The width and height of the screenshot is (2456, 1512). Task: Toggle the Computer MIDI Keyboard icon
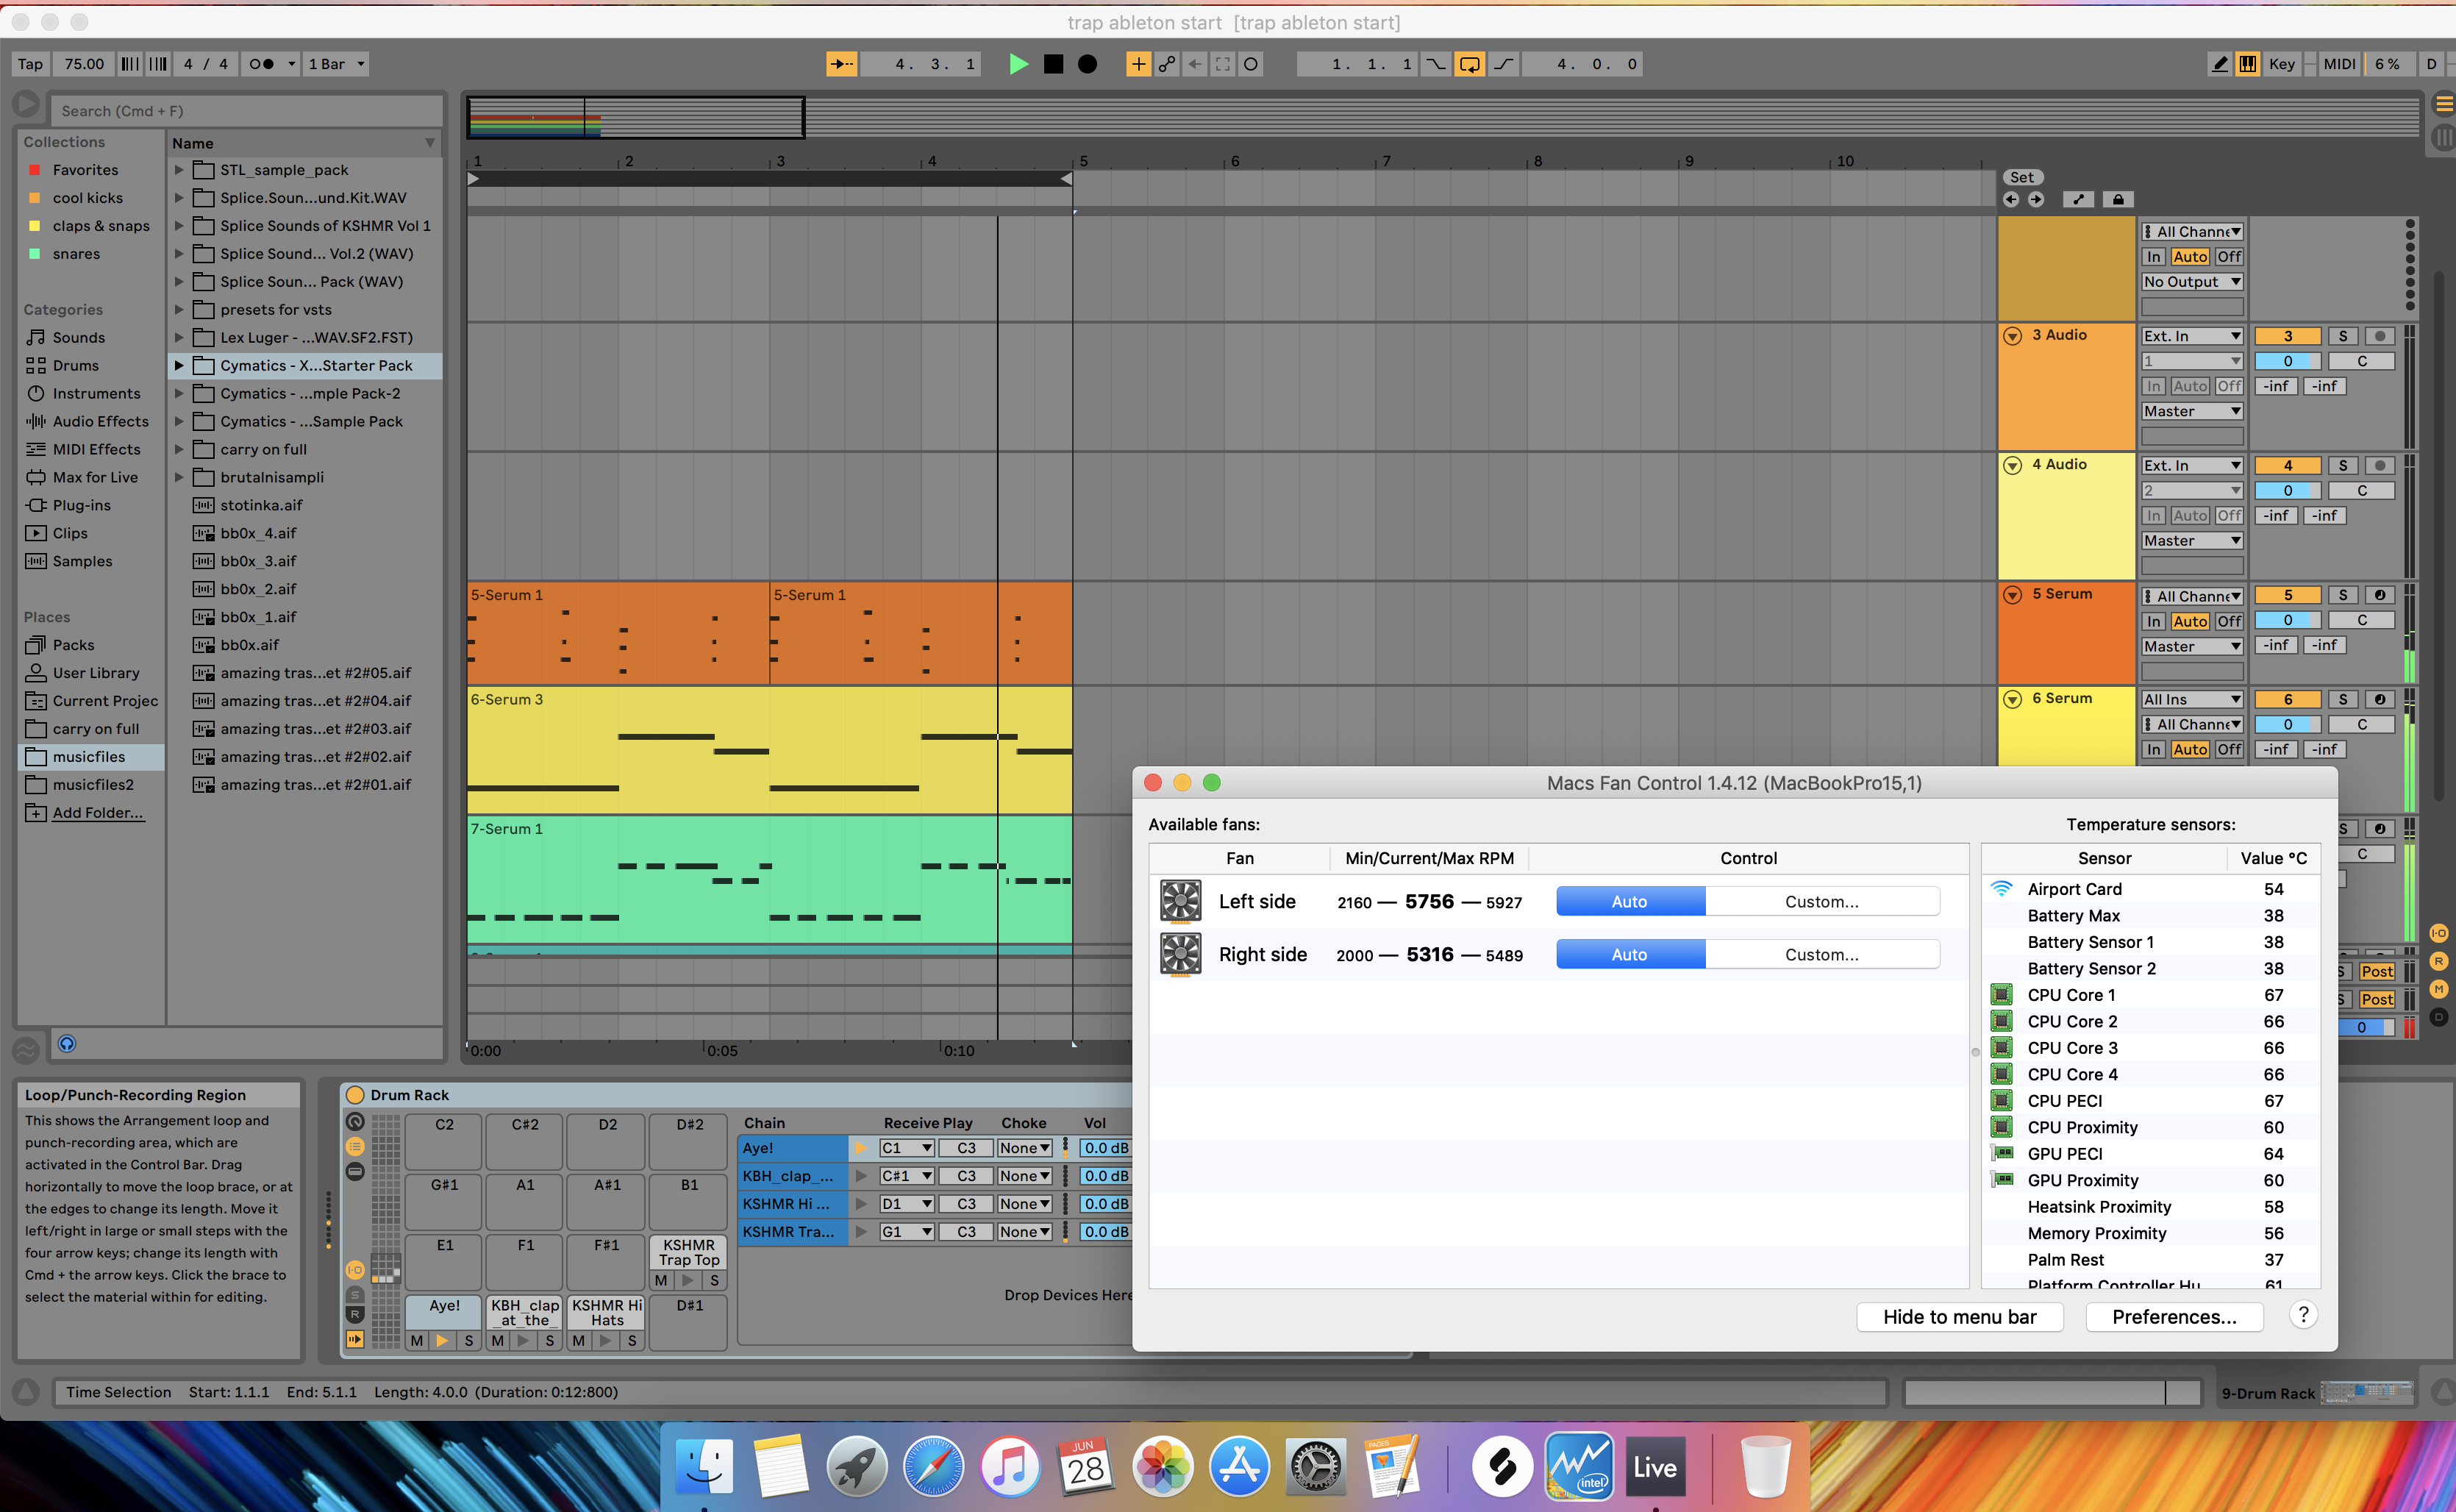(2248, 64)
